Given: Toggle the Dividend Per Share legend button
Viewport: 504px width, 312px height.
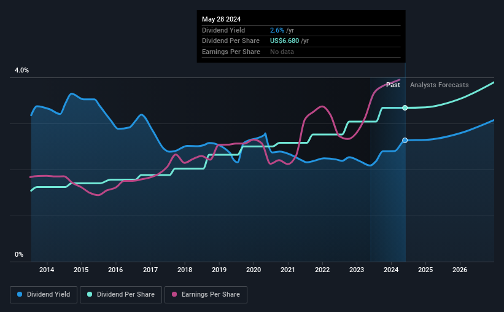Looking at the screenshot, I should [x=121, y=295].
